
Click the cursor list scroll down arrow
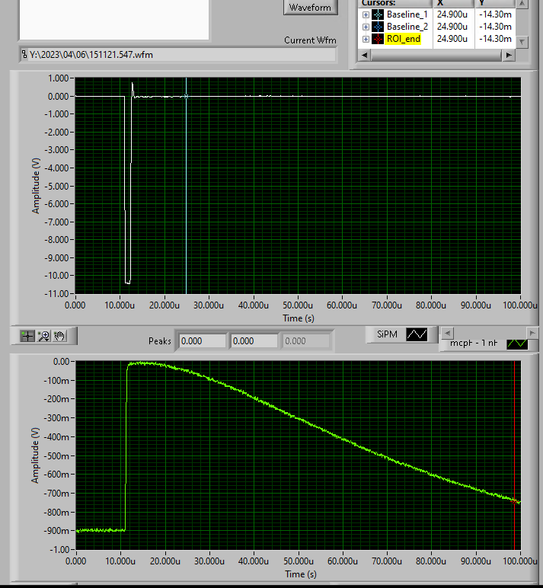[522, 42]
